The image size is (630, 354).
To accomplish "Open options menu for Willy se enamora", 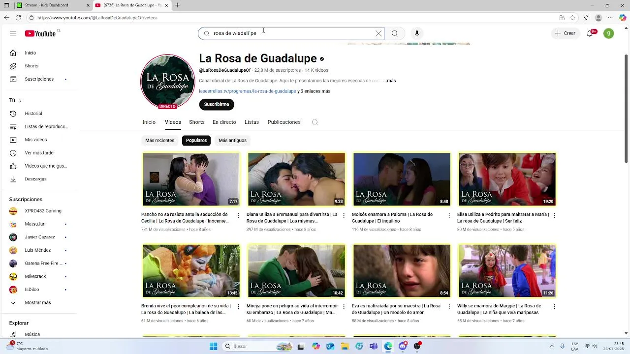I will click(554, 307).
